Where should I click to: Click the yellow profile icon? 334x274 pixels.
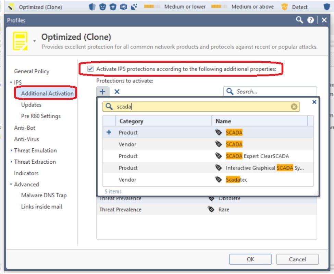coord(20,41)
